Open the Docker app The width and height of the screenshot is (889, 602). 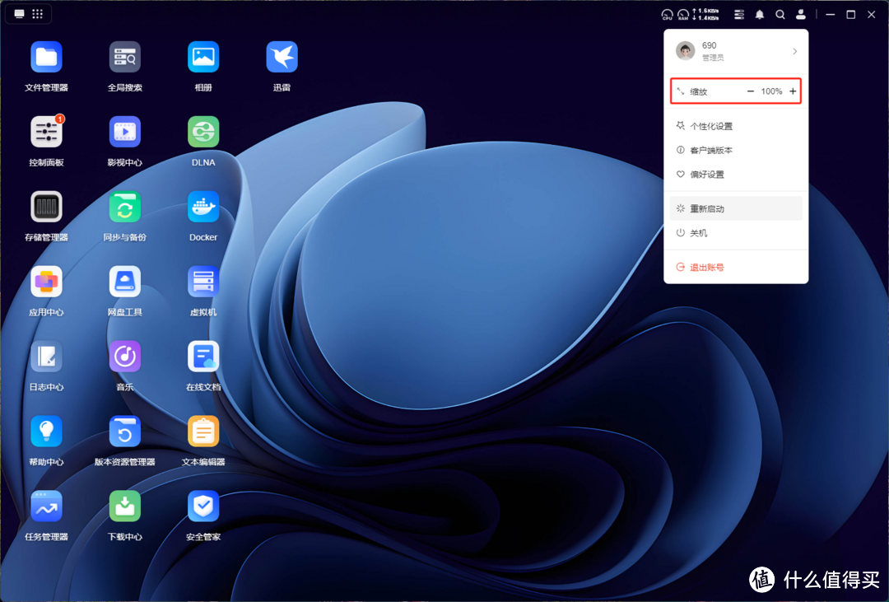(x=202, y=207)
